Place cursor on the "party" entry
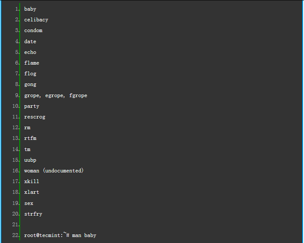Screen dimensions: 304x243 (x=31, y=106)
